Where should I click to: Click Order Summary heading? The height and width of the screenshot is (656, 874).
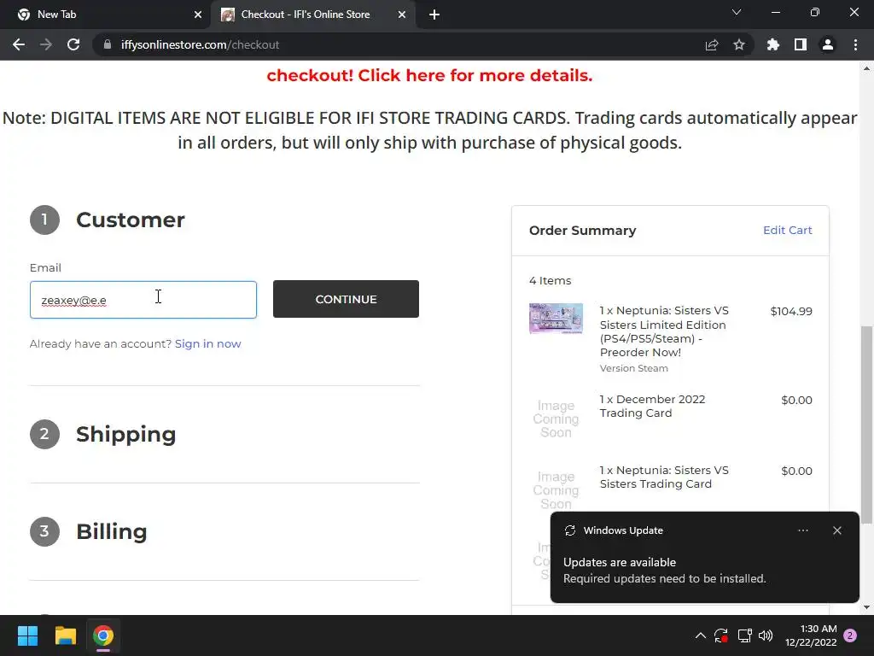point(582,231)
